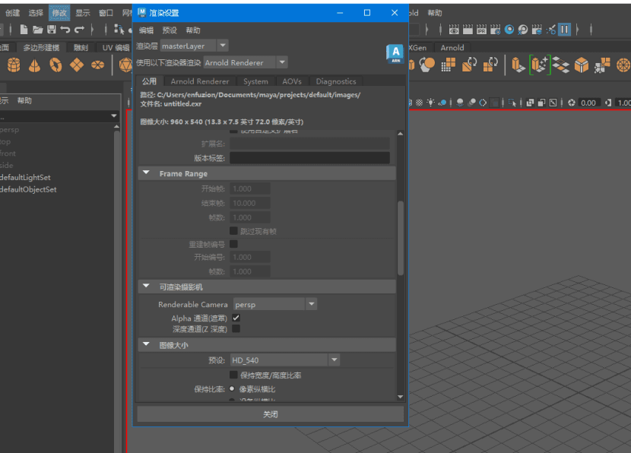Create a polygon torus from shelf
The image size is (631, 453).
point(55,65)
